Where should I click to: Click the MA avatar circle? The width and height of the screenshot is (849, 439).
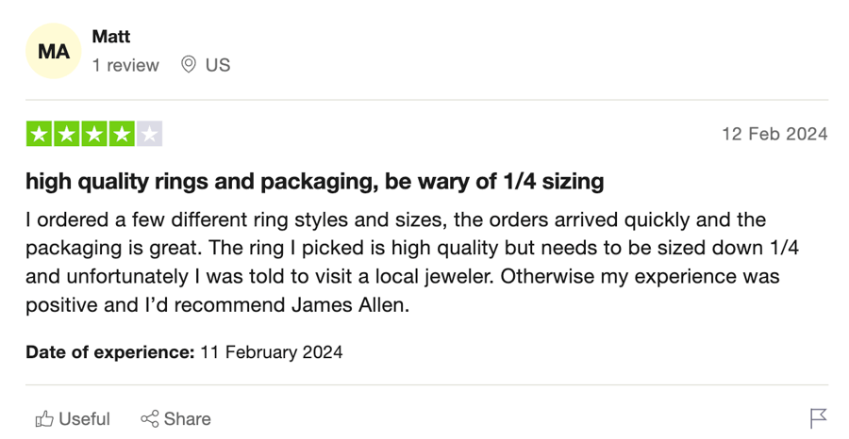pos(54,52)
